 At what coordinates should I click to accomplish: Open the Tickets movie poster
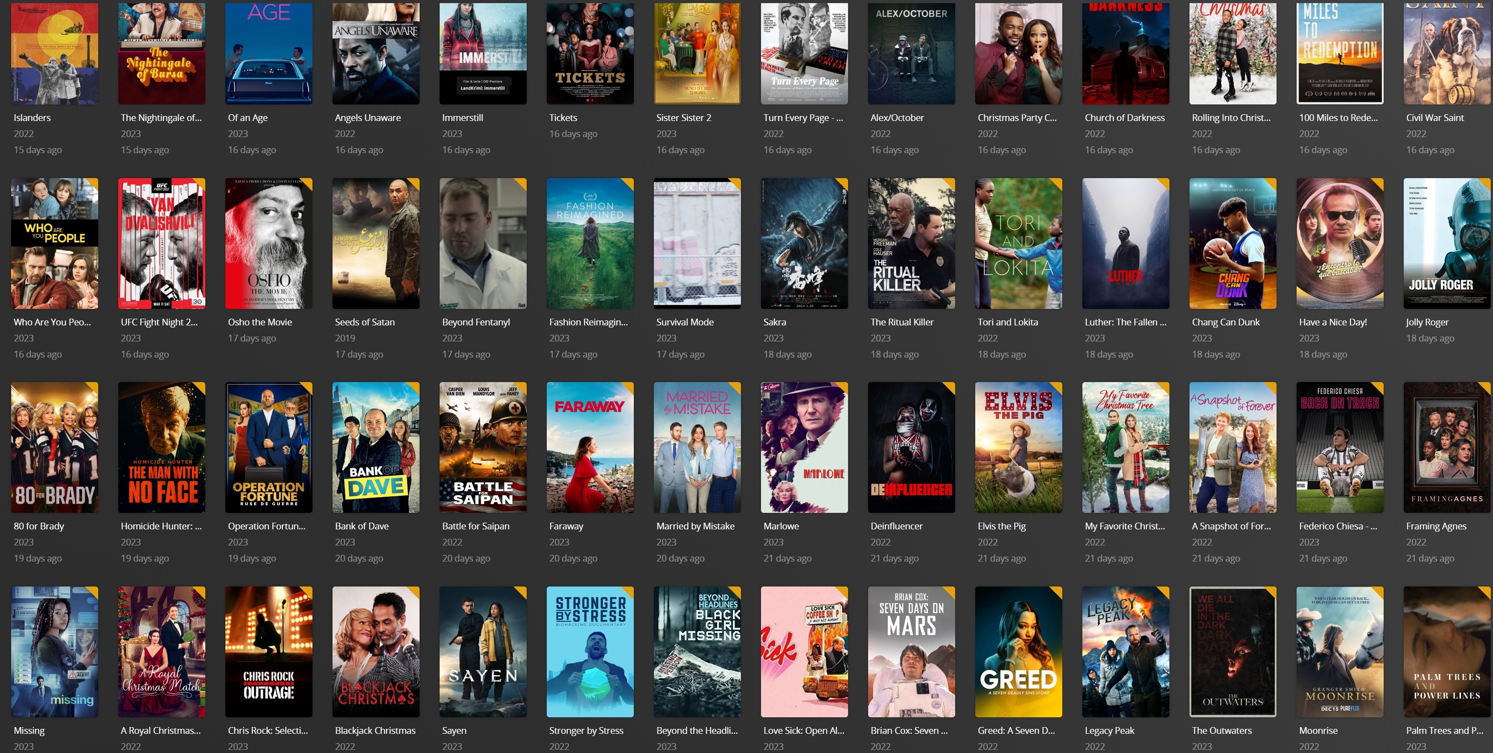click(x=590, y=53)
